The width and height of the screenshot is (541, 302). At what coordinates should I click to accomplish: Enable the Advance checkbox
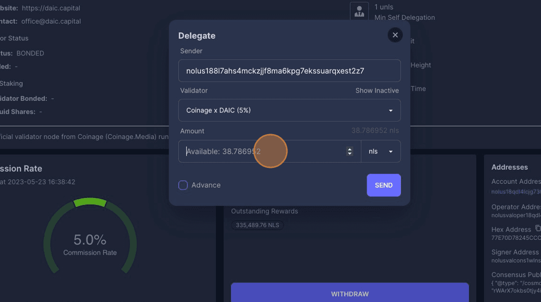[183, 185]
